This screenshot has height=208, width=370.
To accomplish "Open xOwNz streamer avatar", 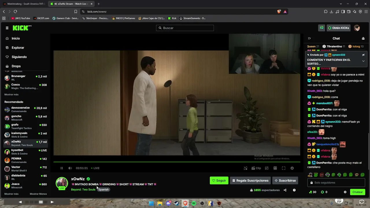I will coord(62,183).
